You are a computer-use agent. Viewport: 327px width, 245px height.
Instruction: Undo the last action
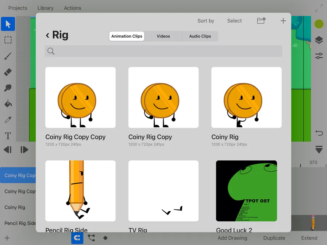319,133
